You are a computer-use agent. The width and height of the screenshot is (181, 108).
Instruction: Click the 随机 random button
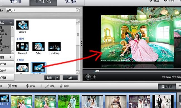point(50,78)
